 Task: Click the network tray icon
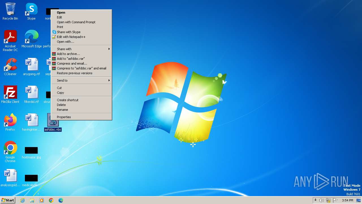click(x=328, y=200)
